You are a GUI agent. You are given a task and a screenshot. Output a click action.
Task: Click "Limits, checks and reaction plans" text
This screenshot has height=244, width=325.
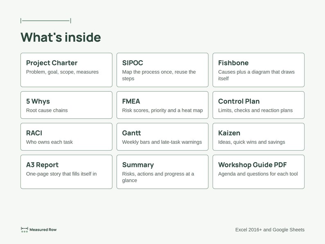point(255,110)
